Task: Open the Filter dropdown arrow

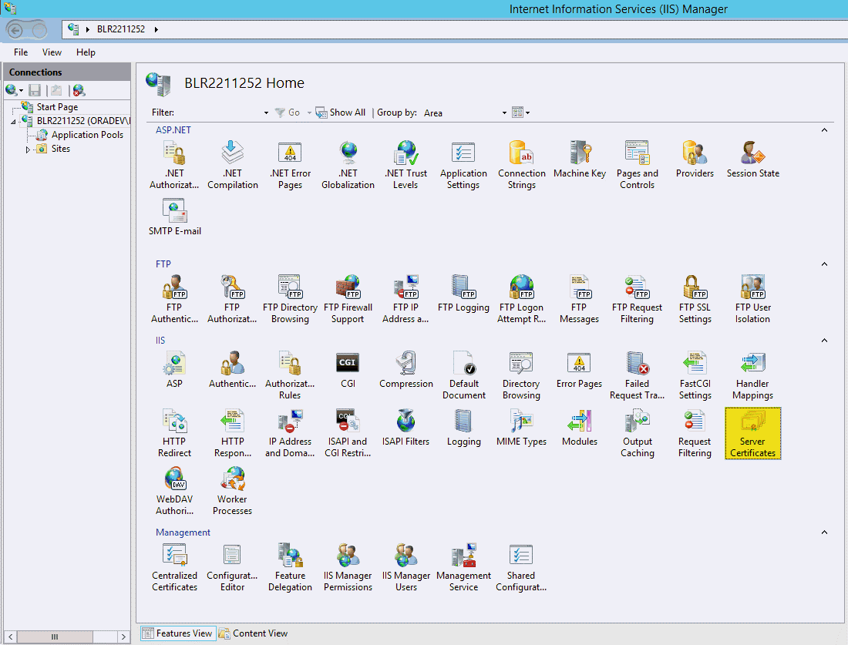Action: coord(266,113)
